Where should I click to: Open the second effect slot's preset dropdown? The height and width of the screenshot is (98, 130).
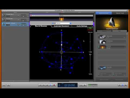coord(116,42)
